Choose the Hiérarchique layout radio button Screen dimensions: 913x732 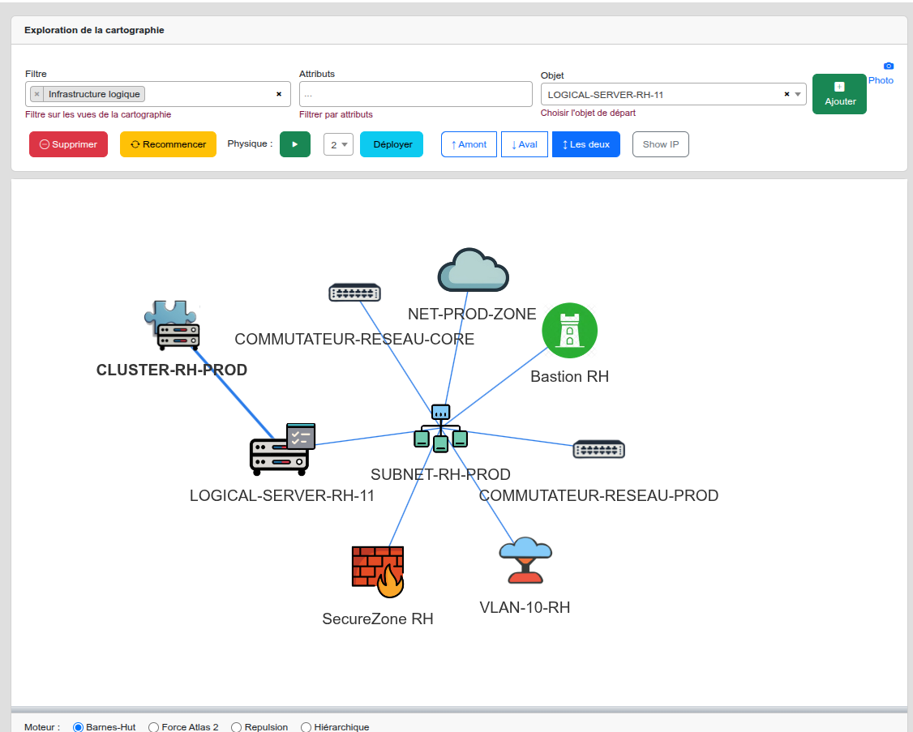tap(306, 727)
